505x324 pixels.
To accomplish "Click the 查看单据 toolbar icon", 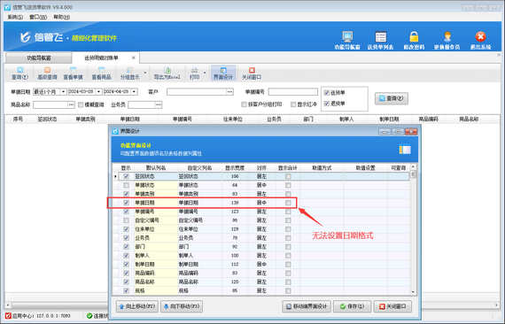I will coord(74,70).
